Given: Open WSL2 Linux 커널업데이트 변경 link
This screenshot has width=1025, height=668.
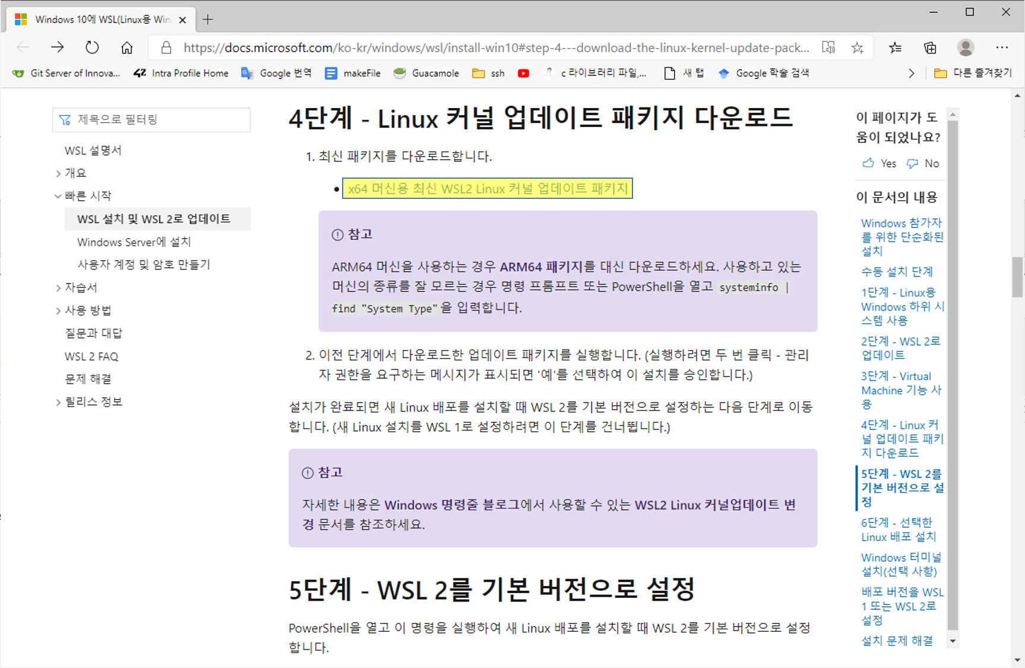Looking at the screenshot, I should tap(549, 514).
